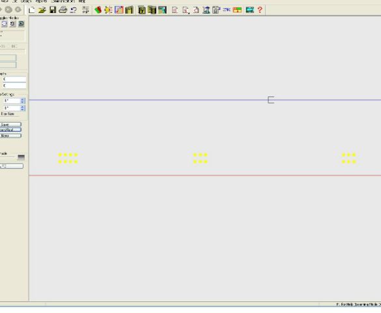Viewport: 381px width, 313px height.
Task: Click the stacked lines icon right of undo
Action: pos(85,10)
